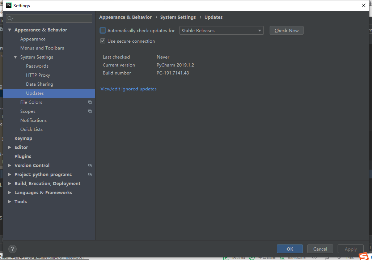Click Appearance & Behavior in breadcrumb
This screenshot has width=372, height=260.
[x=125, y=17]
